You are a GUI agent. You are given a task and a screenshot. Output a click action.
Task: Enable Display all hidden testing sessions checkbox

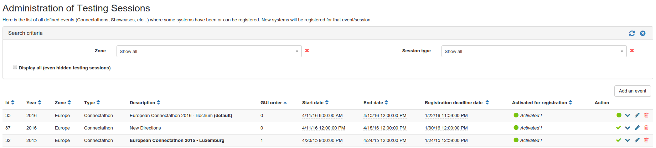(x=15, y=67)
